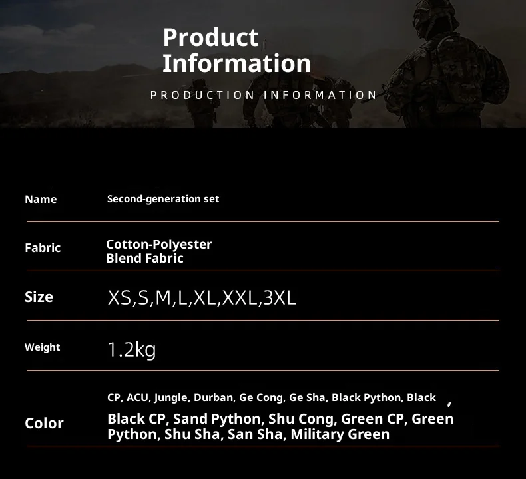Click the Color row label
526x479 pixels.
pos(44,423)
